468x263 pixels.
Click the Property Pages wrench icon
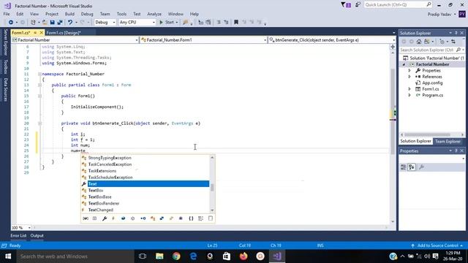pos(421,167)
